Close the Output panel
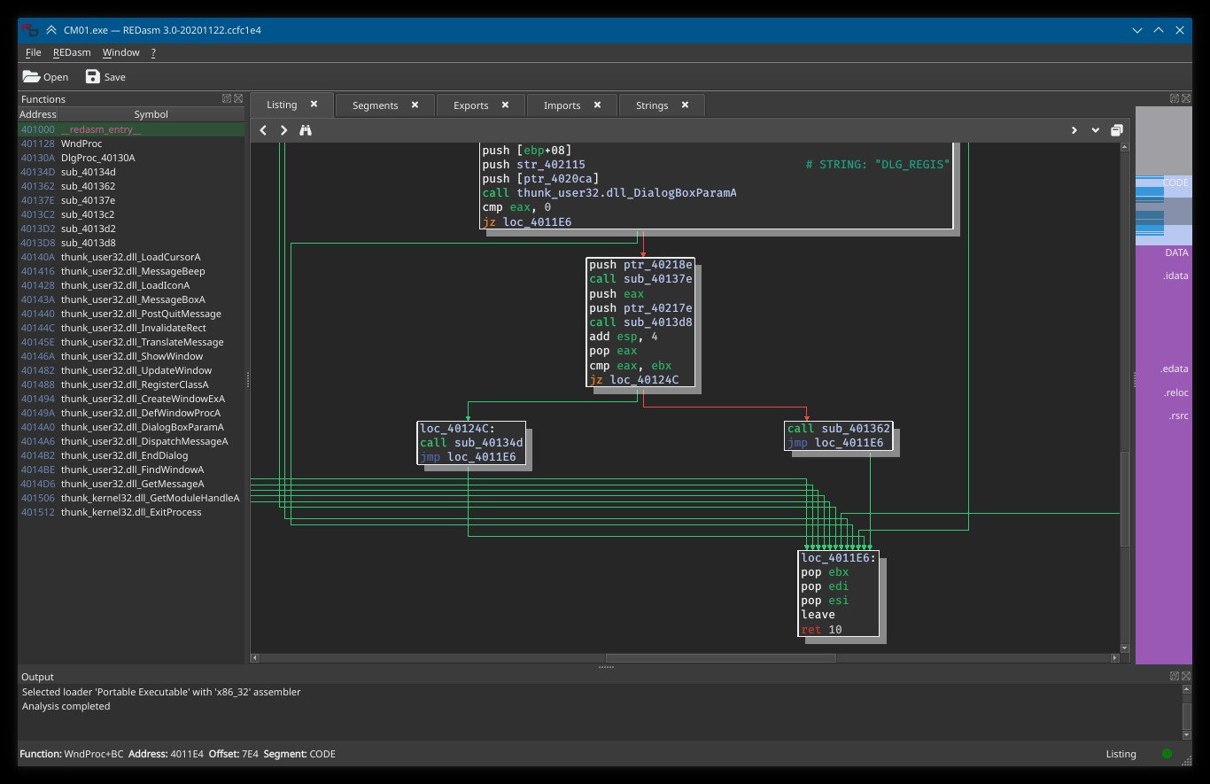The width and height of the screenshot is (1210, 784). [1186, 676]
